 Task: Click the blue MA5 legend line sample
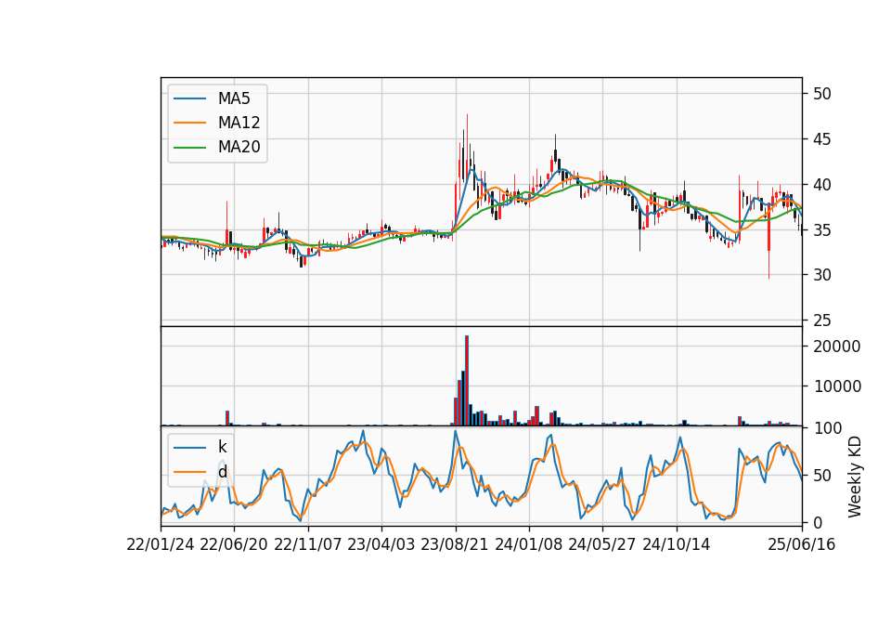pyautogui.click(x=189, y=99)
